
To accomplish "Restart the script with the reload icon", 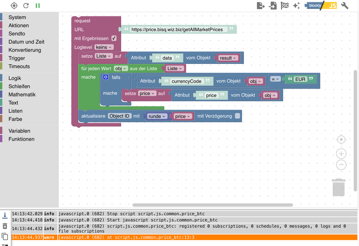I will pyautogui.click(x=26, y=5).
